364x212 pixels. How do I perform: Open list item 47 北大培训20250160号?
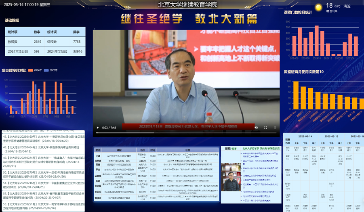click(43, 139)
